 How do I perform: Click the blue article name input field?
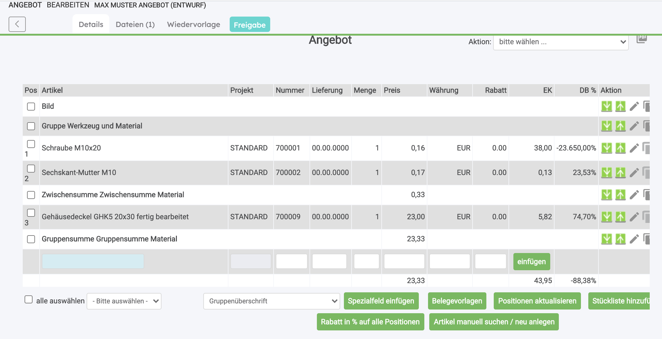[x=93, y=262]
